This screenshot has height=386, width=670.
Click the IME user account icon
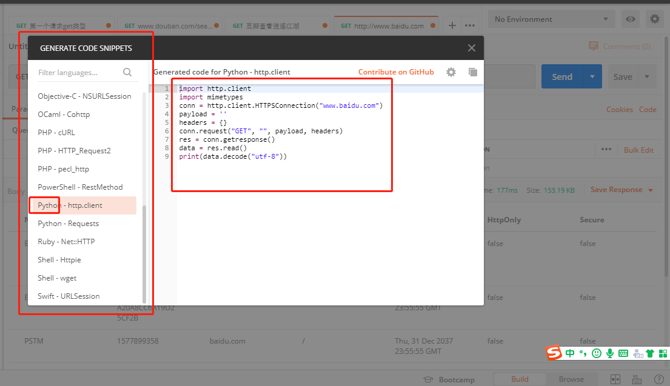[x=637, y=353]
